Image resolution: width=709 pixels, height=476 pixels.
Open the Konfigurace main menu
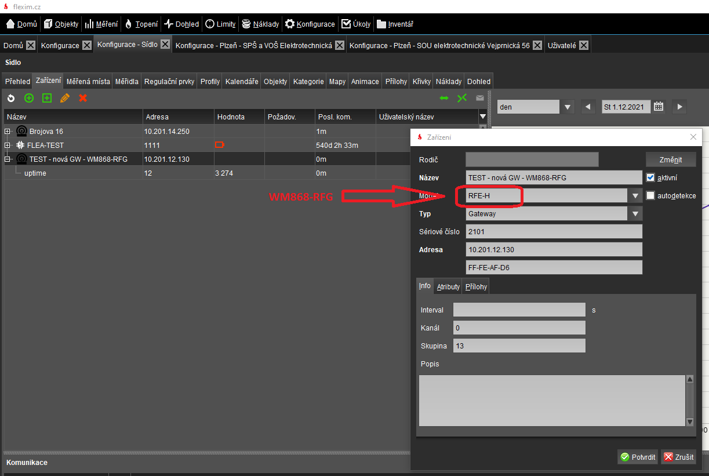[x=310, y=24]
